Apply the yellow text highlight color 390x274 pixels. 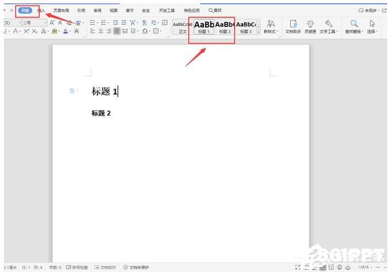(54, 31)
